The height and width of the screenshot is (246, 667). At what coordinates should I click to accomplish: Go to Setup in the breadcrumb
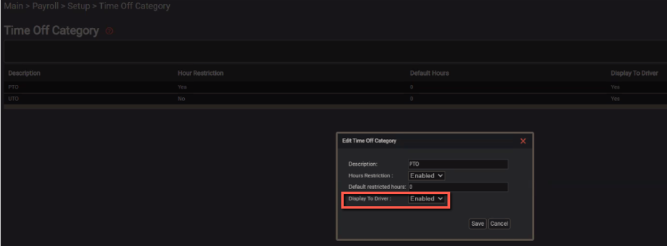[78, 6]
